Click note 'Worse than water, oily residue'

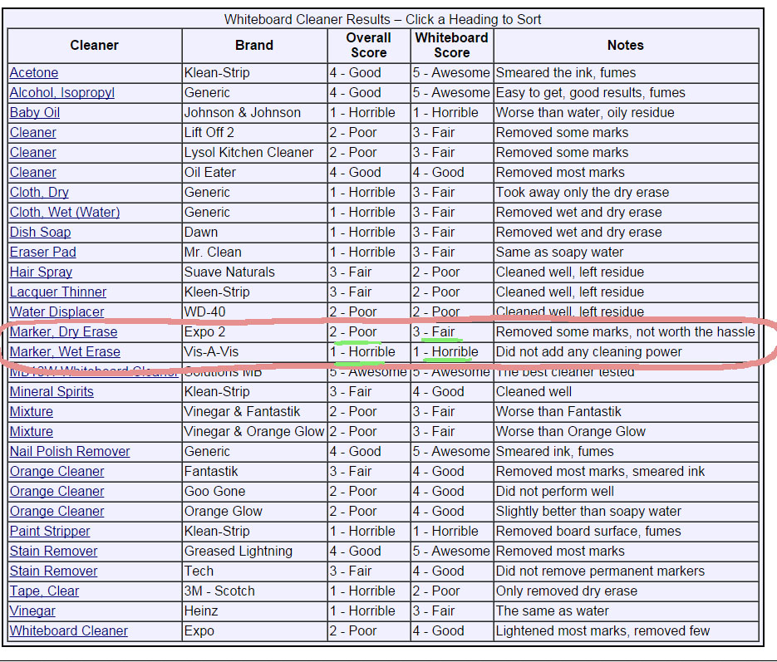click(585, 112)
